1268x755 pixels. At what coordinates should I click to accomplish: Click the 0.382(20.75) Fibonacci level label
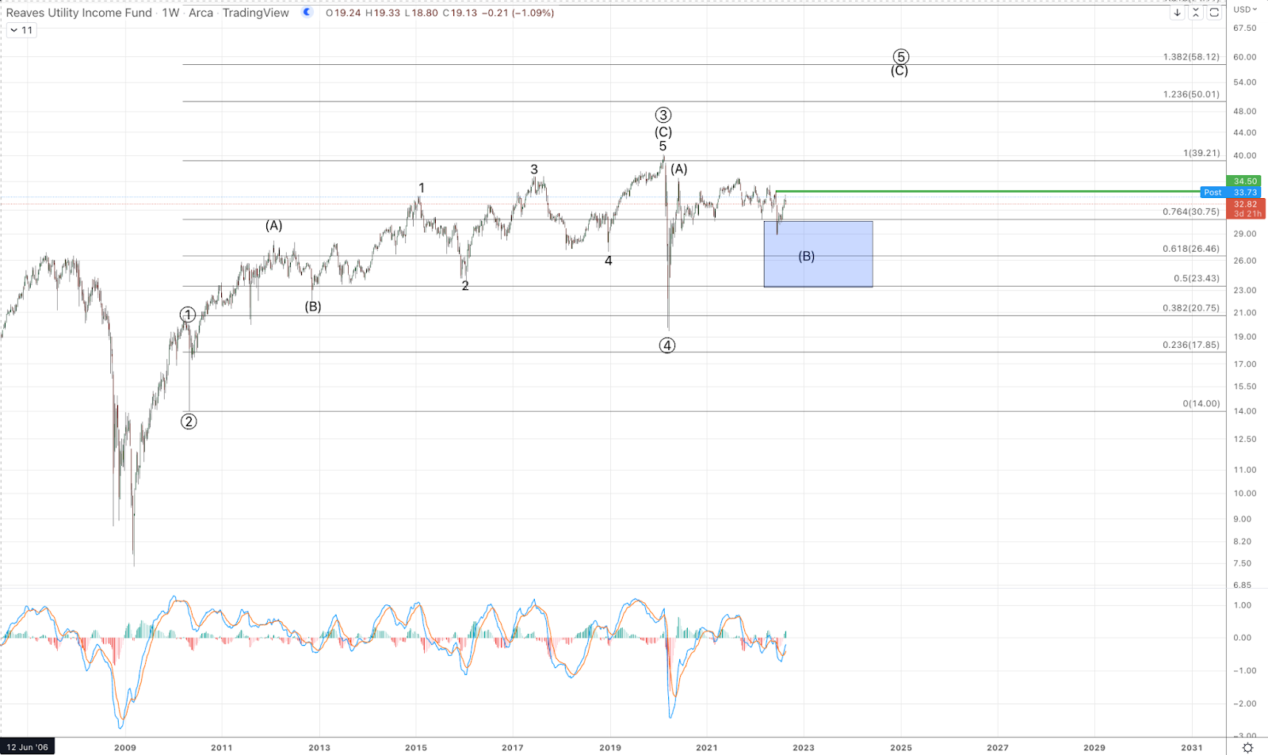tap(1191, 308)
